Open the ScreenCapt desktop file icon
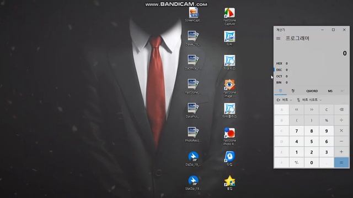This screenshot has height=198, width=353. coord(194,15)
